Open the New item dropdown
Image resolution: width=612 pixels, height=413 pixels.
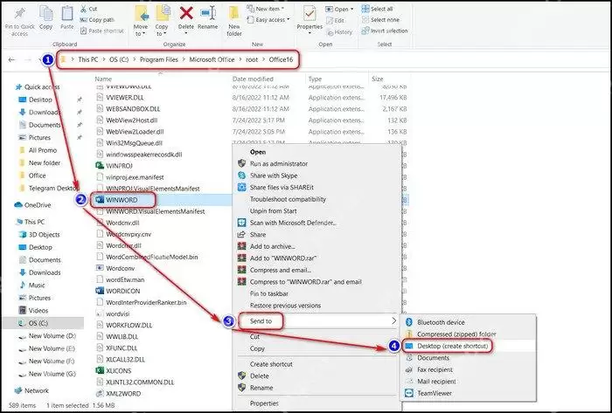point(266,8)
